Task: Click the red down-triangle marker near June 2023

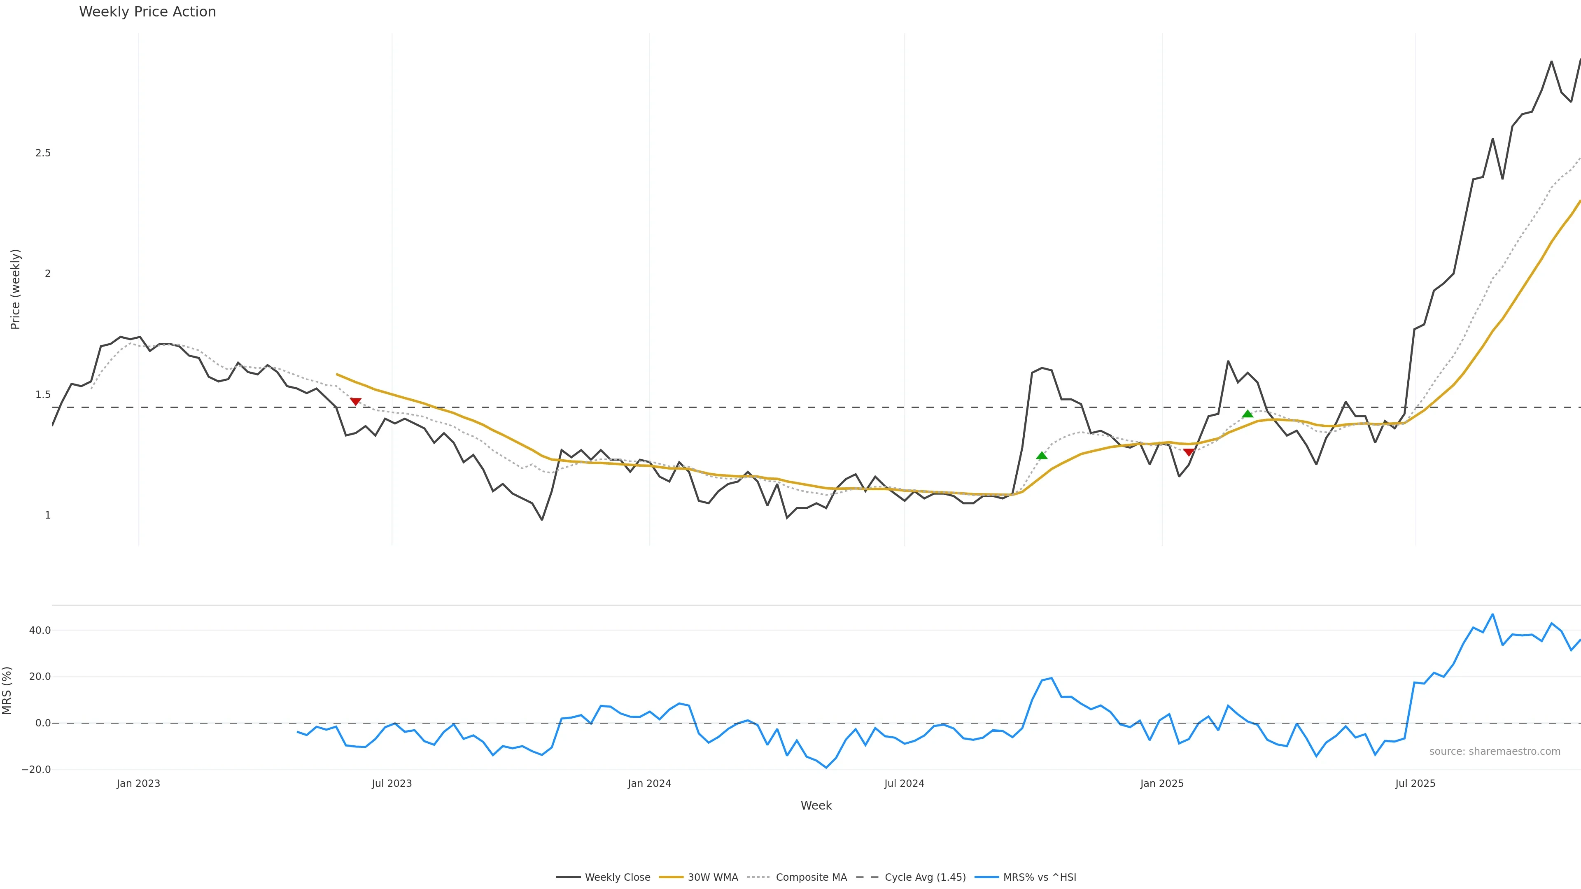Action: coord(355,401)
